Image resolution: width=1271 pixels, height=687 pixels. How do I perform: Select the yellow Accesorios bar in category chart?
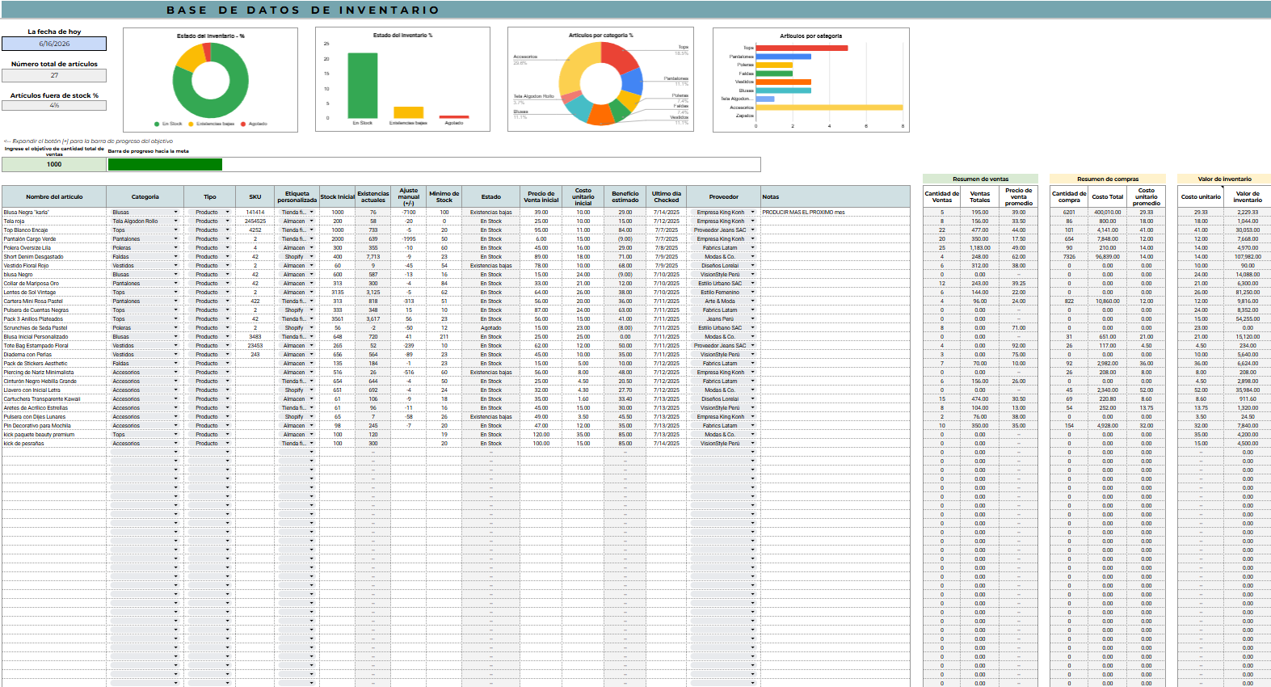pyautogui.click(x=829, y=107)
